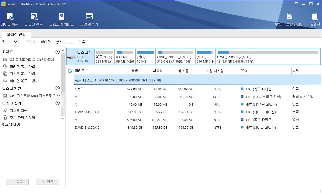Image resolution: width=322 pixels, height=193 pixels.
Task: Select C:WD_SN850X_1 block in disk map
Action: click(175, 57)
